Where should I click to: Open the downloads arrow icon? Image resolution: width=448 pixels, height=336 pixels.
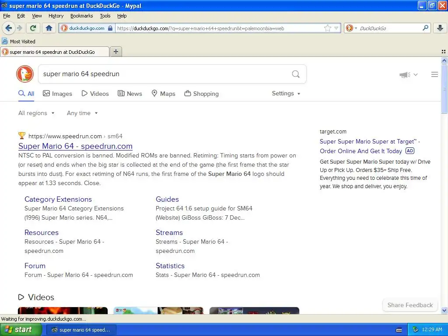(440, 28)
